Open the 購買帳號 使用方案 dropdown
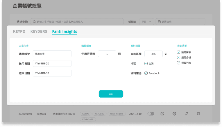The image size is (222, 127). (x=52, y=54)
